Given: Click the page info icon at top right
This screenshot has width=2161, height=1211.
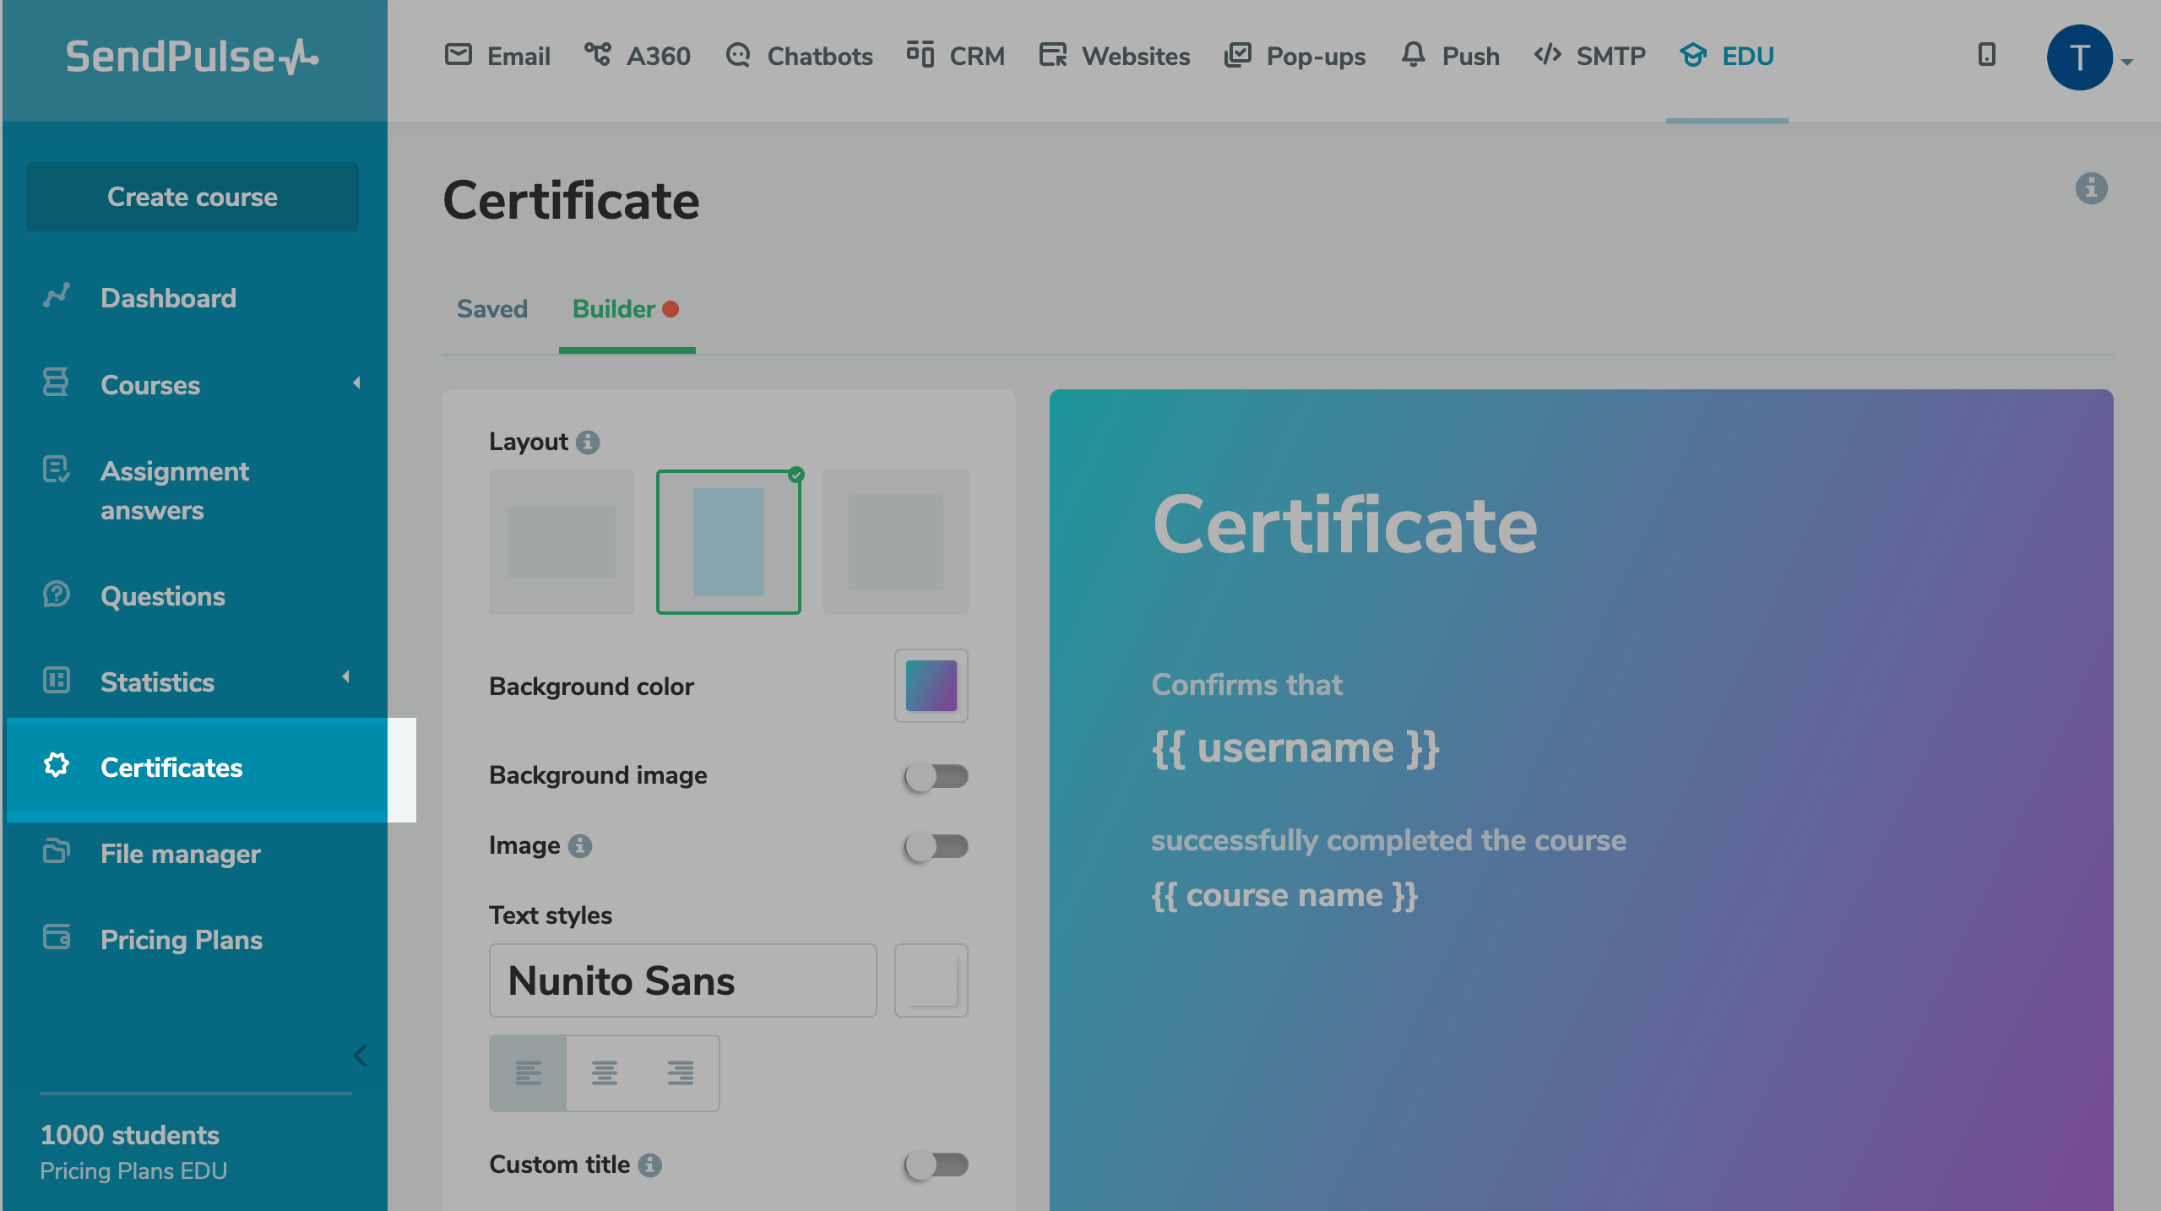Looking at the screenshot, I should [2091, 188].
